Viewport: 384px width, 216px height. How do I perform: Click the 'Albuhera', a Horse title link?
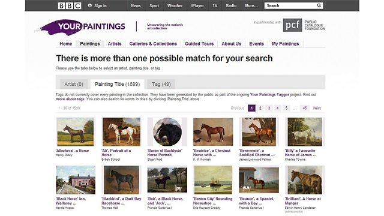(72, 151)
